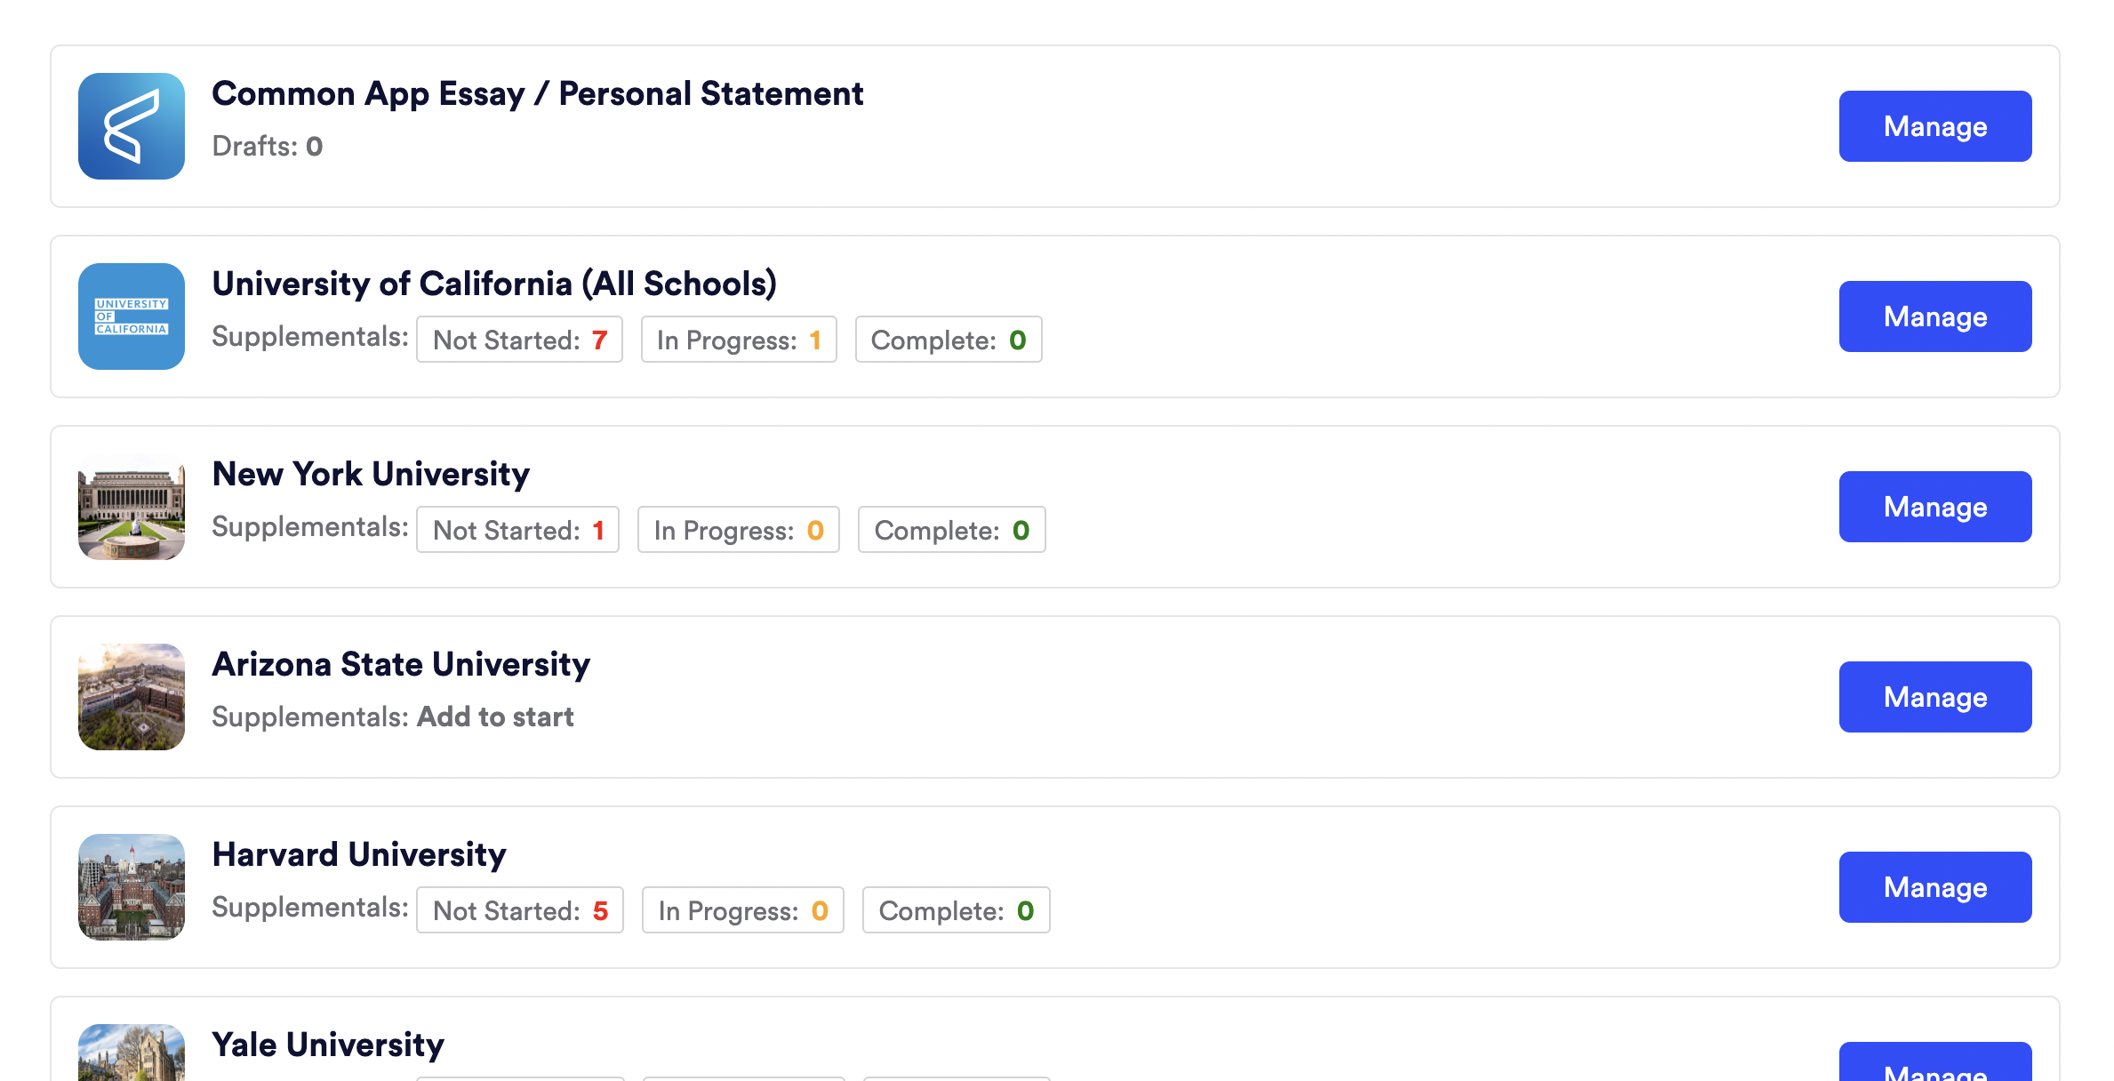Open Manage for University of California
Viewport: 2114px width, 1081px height.
[x=1935, y=316]
